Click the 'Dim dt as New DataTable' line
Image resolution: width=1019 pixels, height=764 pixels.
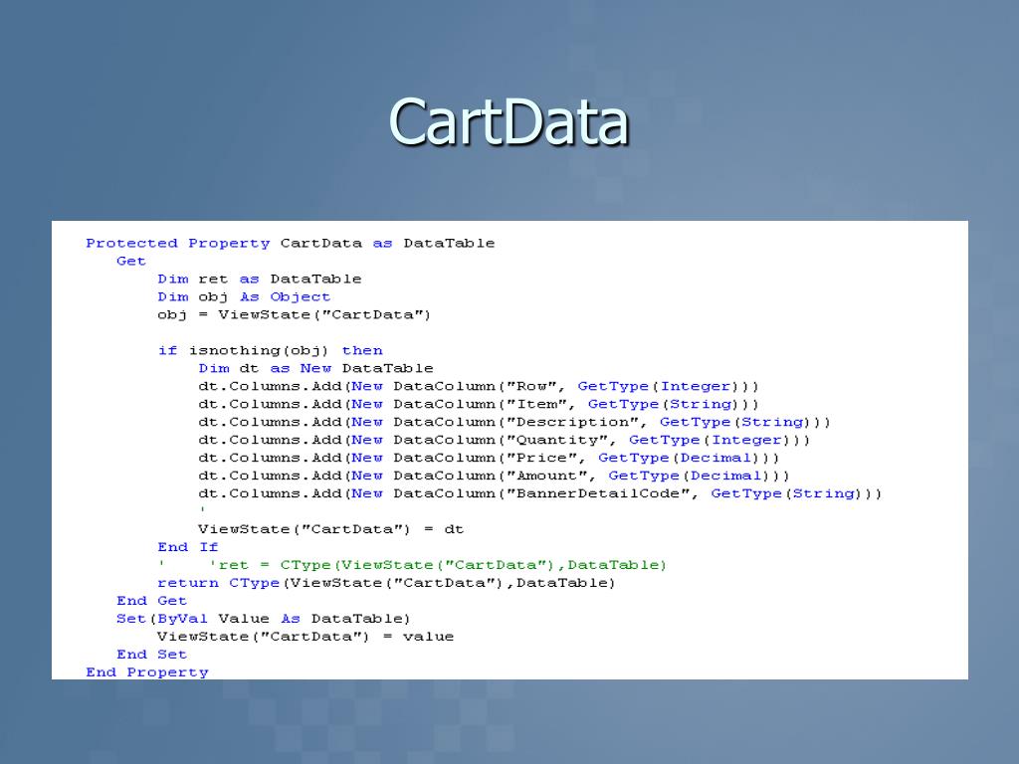point(315,368)
